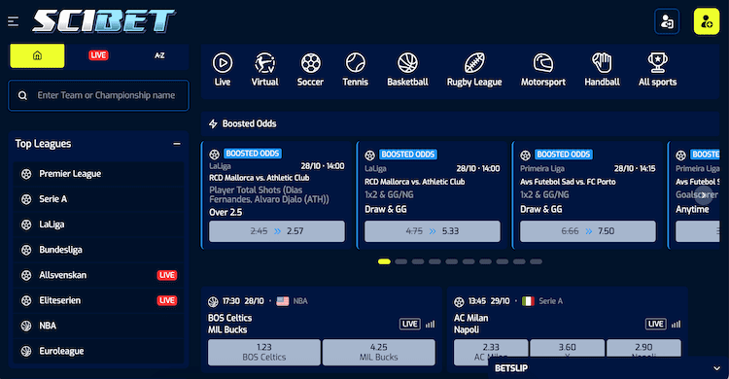Open the Soccer category
Viewport: 729px width, 379px height.
pyautogui.click(x=310, y=69)
